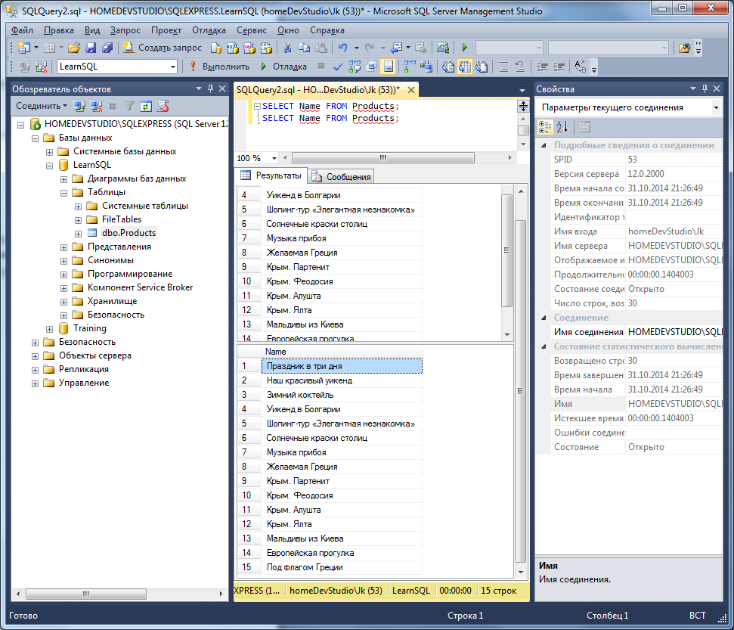The width and height of the screenshot is (734, 630).
Task: Click the Find in Files binoculars icon
Action: [x=684, y=48]
